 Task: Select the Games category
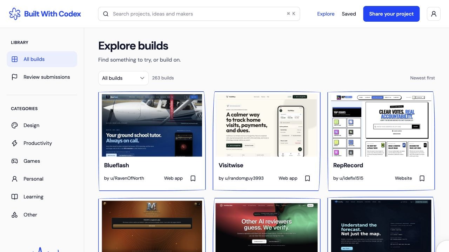click(42, 161)
